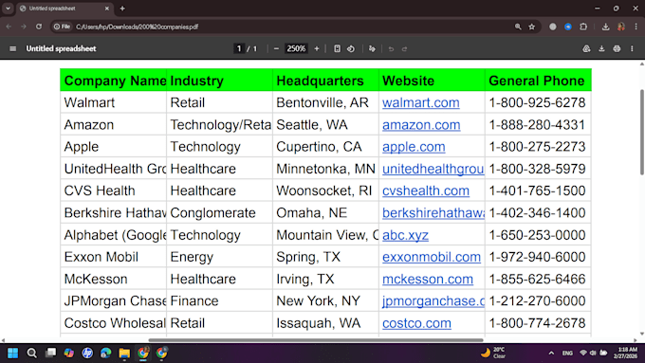Open the clock showing 1:18 AM
The height and width of the screenshot is (363, 645).
[625, 353]
